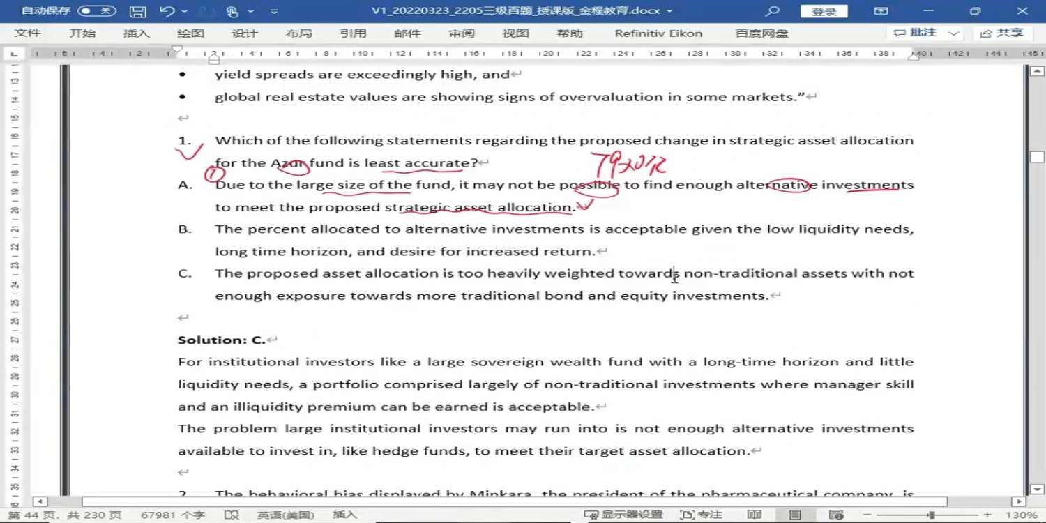Click the zoom slider handle

pos(931,515)
